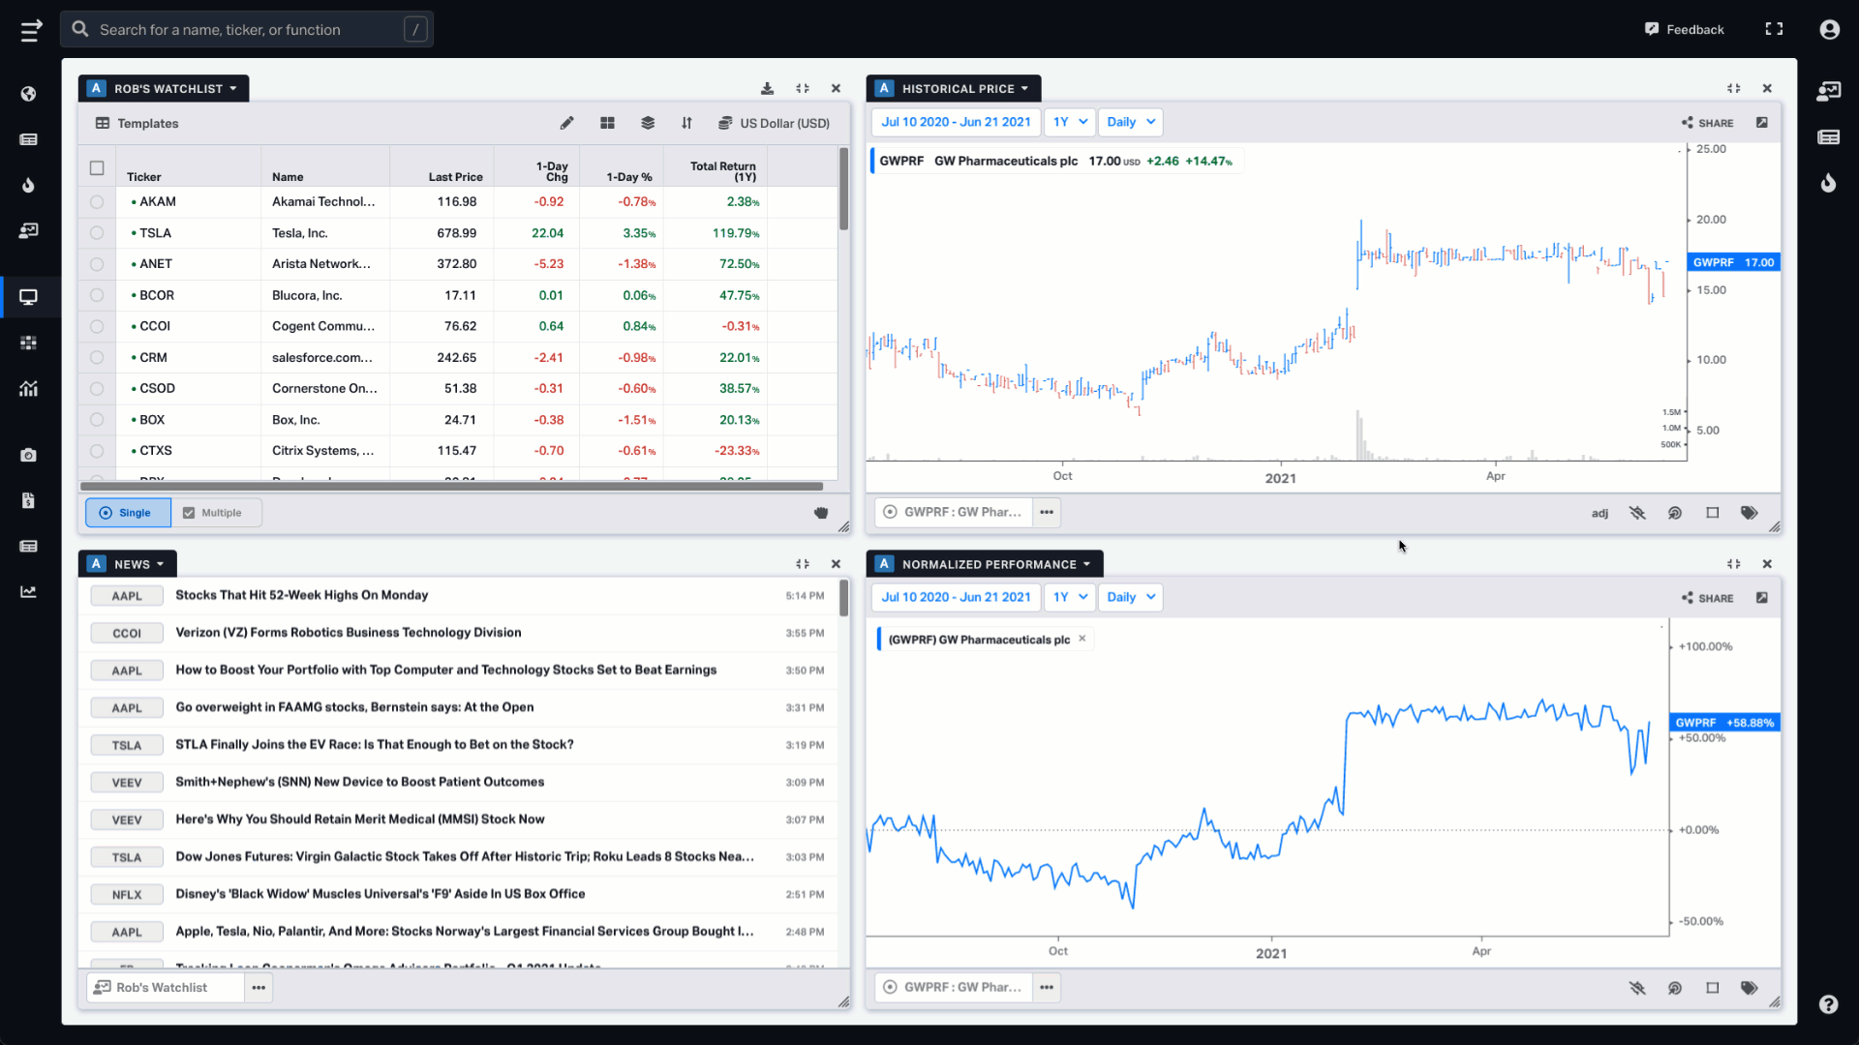Toggle the adj adjusted price option

coord(1600,513)
